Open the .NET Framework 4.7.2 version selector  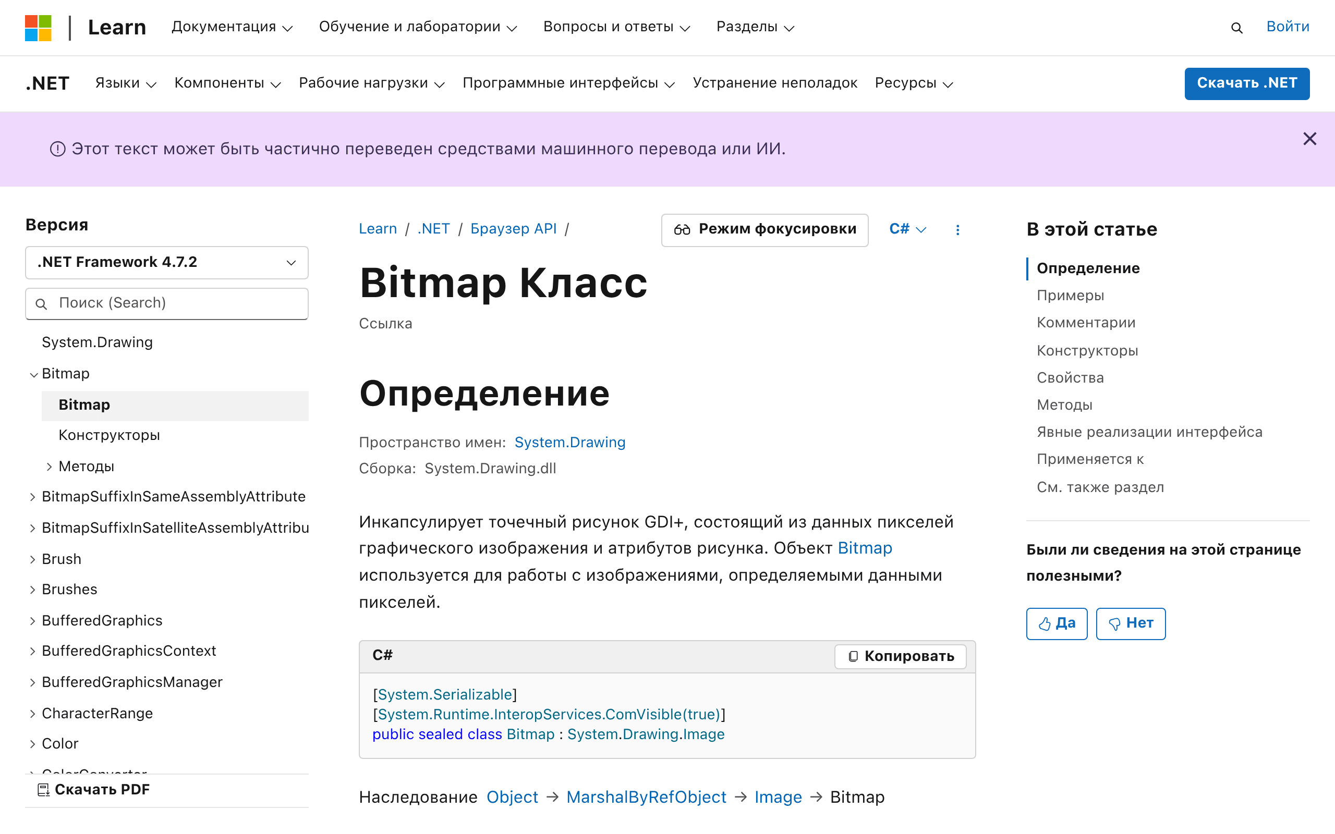click(166, 263)
